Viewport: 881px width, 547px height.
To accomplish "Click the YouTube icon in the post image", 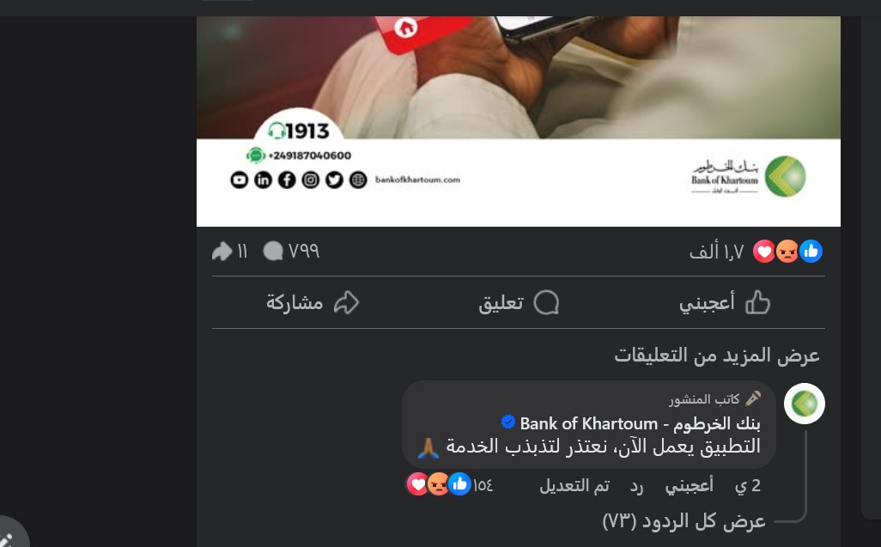I will (240, 179).
